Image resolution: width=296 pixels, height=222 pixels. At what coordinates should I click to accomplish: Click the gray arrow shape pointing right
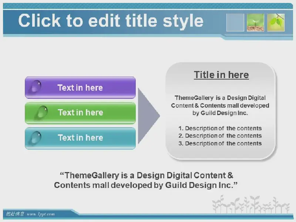(x=149, y=116)
